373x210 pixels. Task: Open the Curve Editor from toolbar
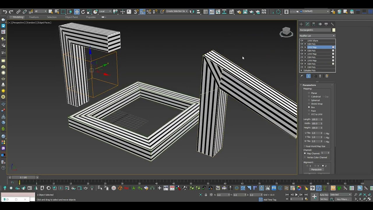click(218, 11)
